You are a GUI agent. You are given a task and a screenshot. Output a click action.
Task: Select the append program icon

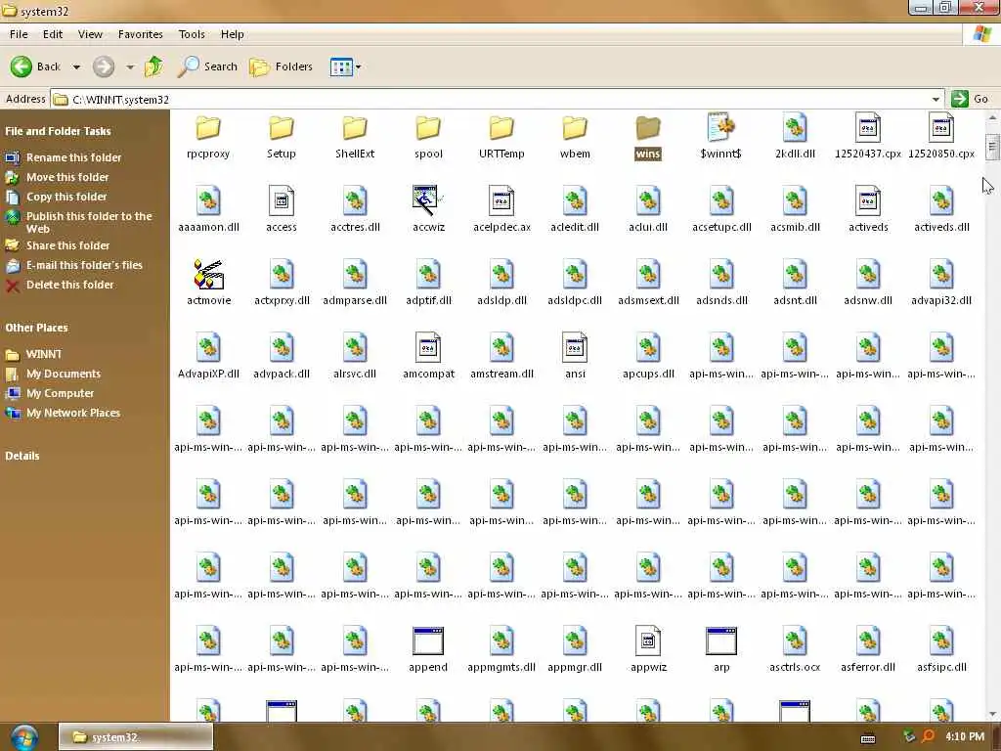click(x=428, y=641)
